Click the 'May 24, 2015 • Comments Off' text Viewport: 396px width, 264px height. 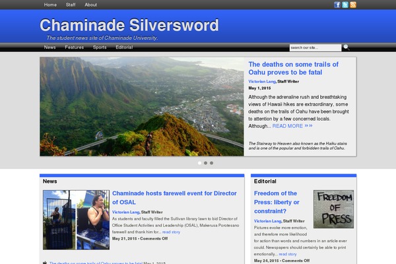(x=282, y=261)
